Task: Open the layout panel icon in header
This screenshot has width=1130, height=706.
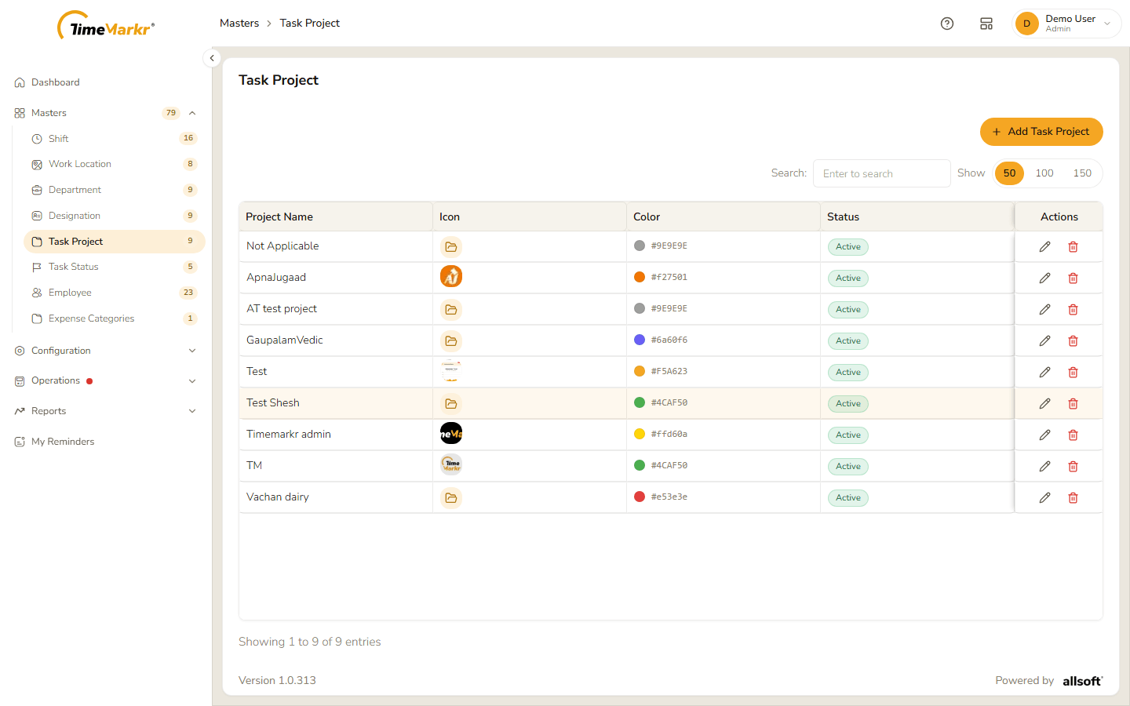Action: pos(986,24)
